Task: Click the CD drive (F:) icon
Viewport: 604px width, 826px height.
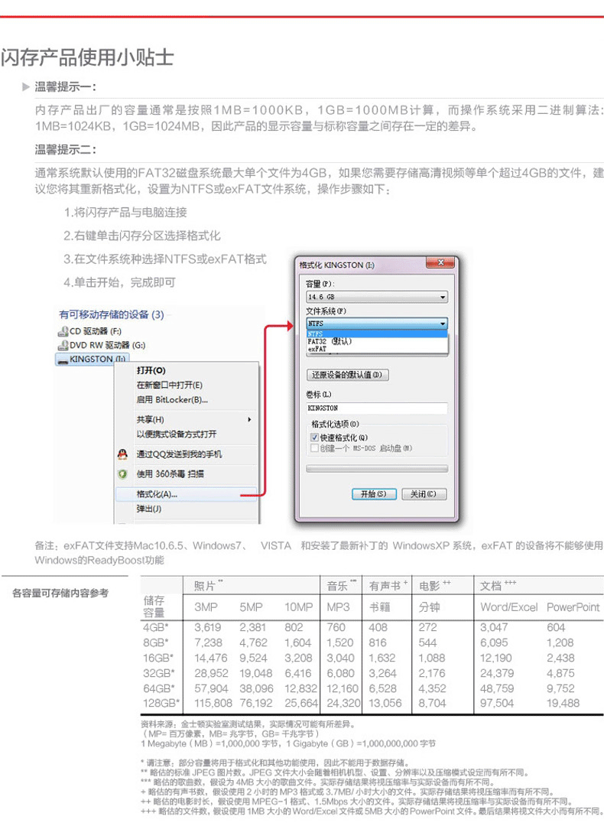Action: pyautogui.click(x=63, y=331)
